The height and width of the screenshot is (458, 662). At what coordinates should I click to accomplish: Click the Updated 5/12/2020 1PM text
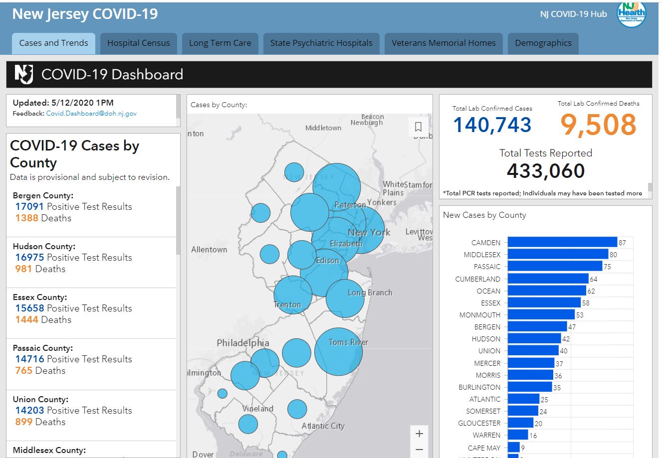[63, 103]
